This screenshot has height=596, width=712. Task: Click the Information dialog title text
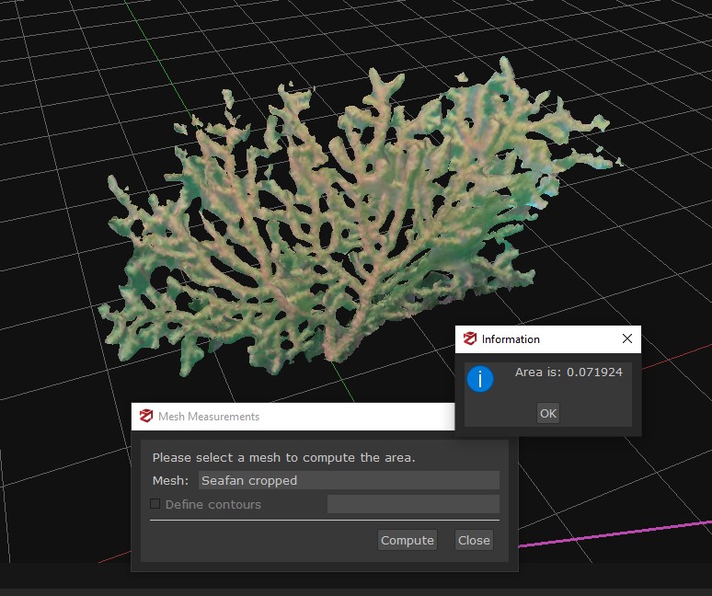pos(511,339)
